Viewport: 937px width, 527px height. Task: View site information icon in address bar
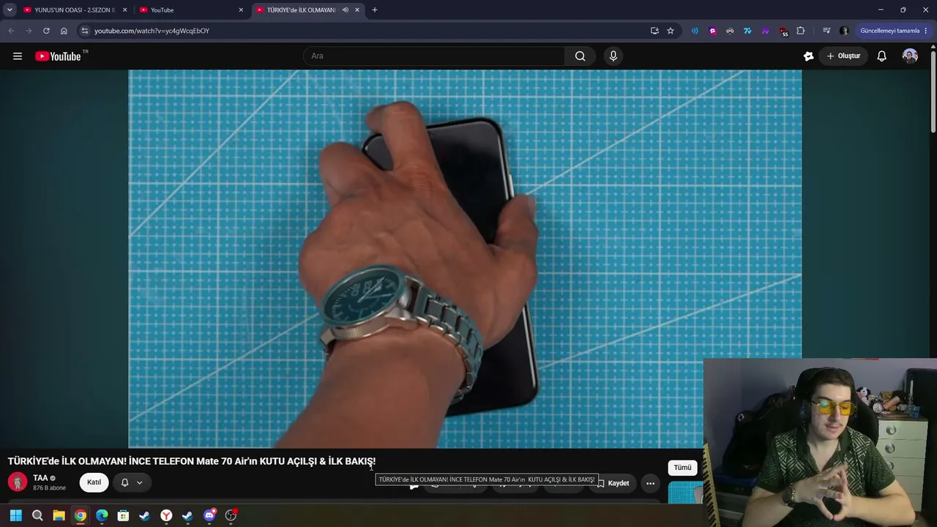tap(85, 31)
